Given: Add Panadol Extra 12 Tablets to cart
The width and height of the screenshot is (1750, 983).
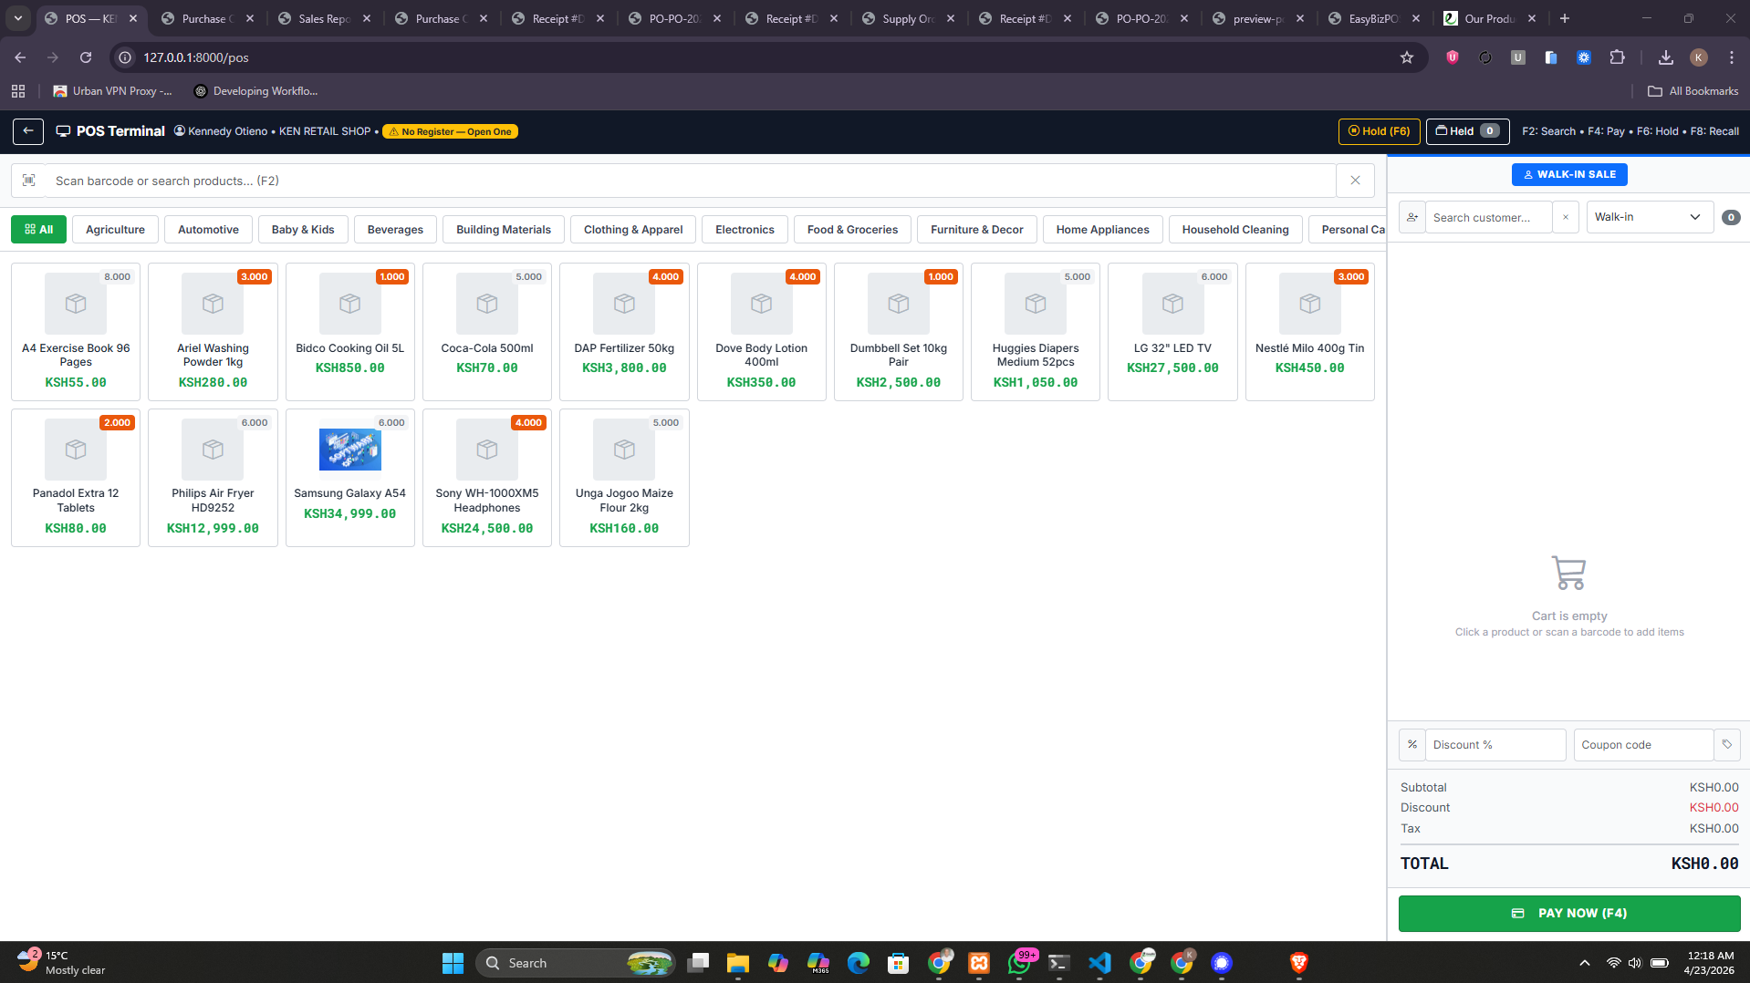Looking at the screenshot, I should tap(76, 478).
